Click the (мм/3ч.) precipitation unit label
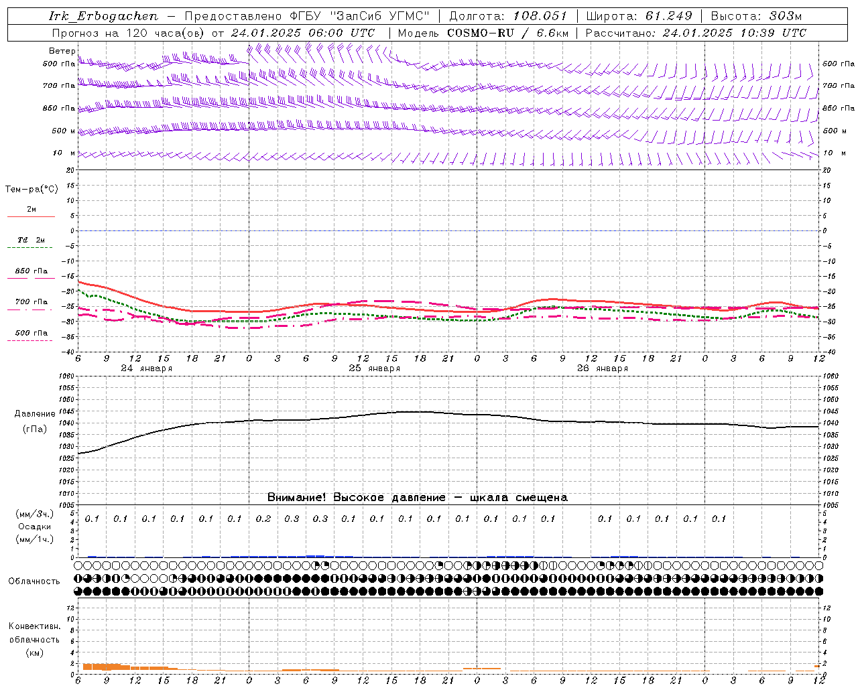This screenshot has height=686, width=858. (x=34, y=514)
